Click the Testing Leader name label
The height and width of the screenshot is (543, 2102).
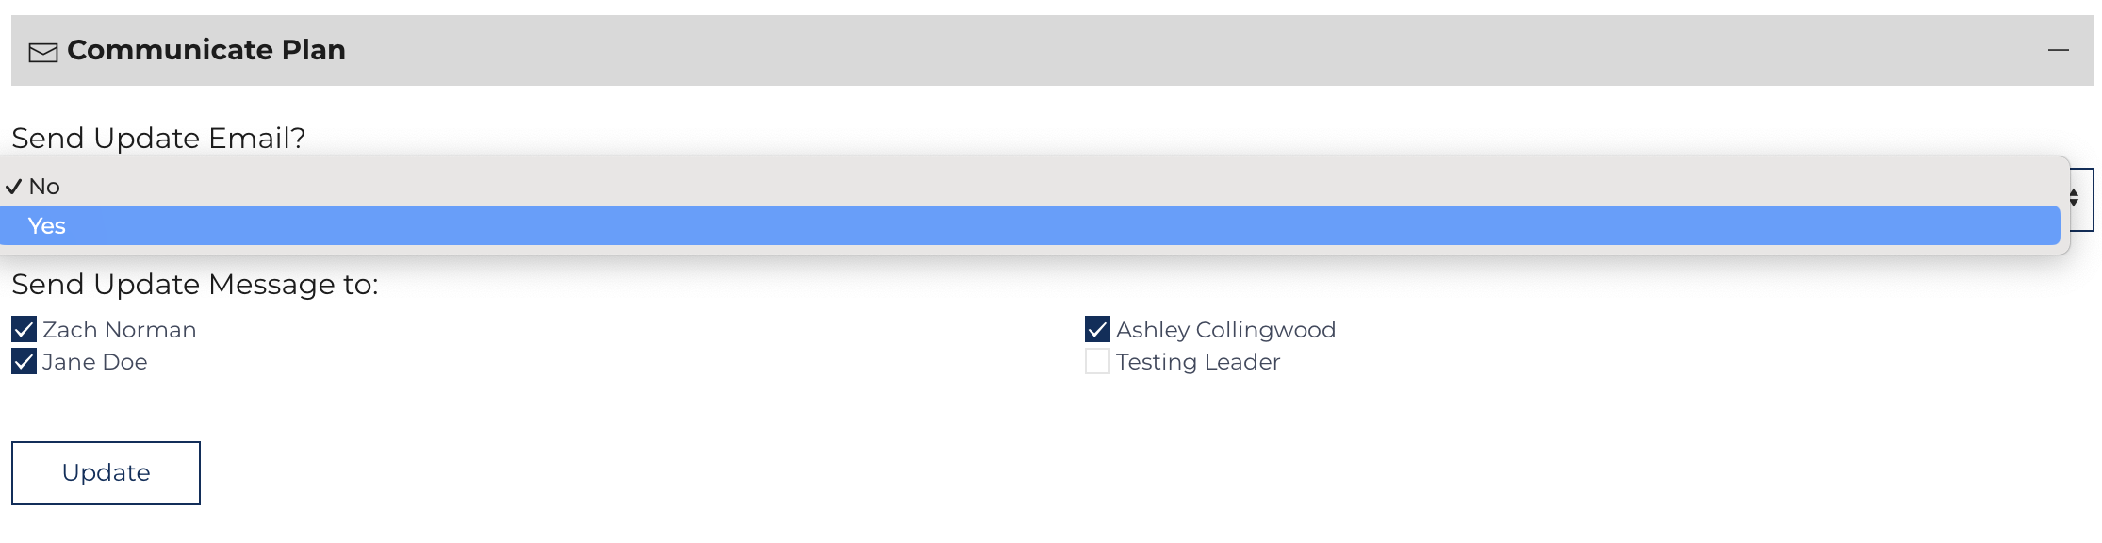[x=1198, y=362]
